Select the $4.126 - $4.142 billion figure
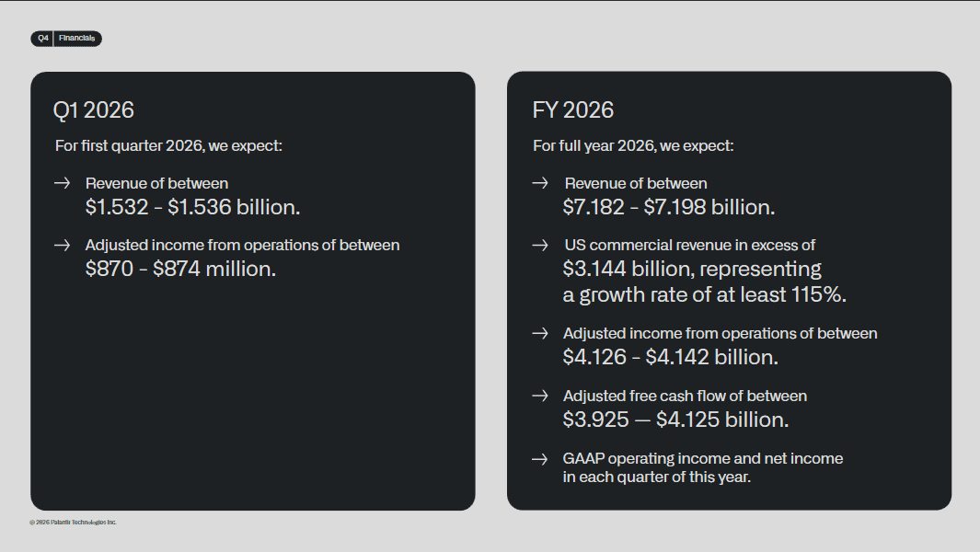Screen dimensions: 980x552 [x=671, y=357]
